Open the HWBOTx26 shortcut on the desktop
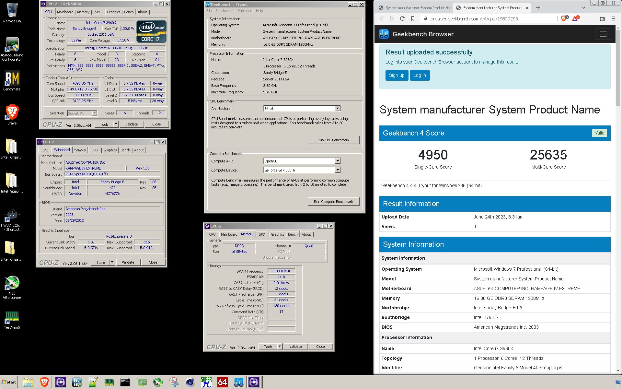Image resolution: width=622 pixels, height=389 pixels. tap(12, 220)
